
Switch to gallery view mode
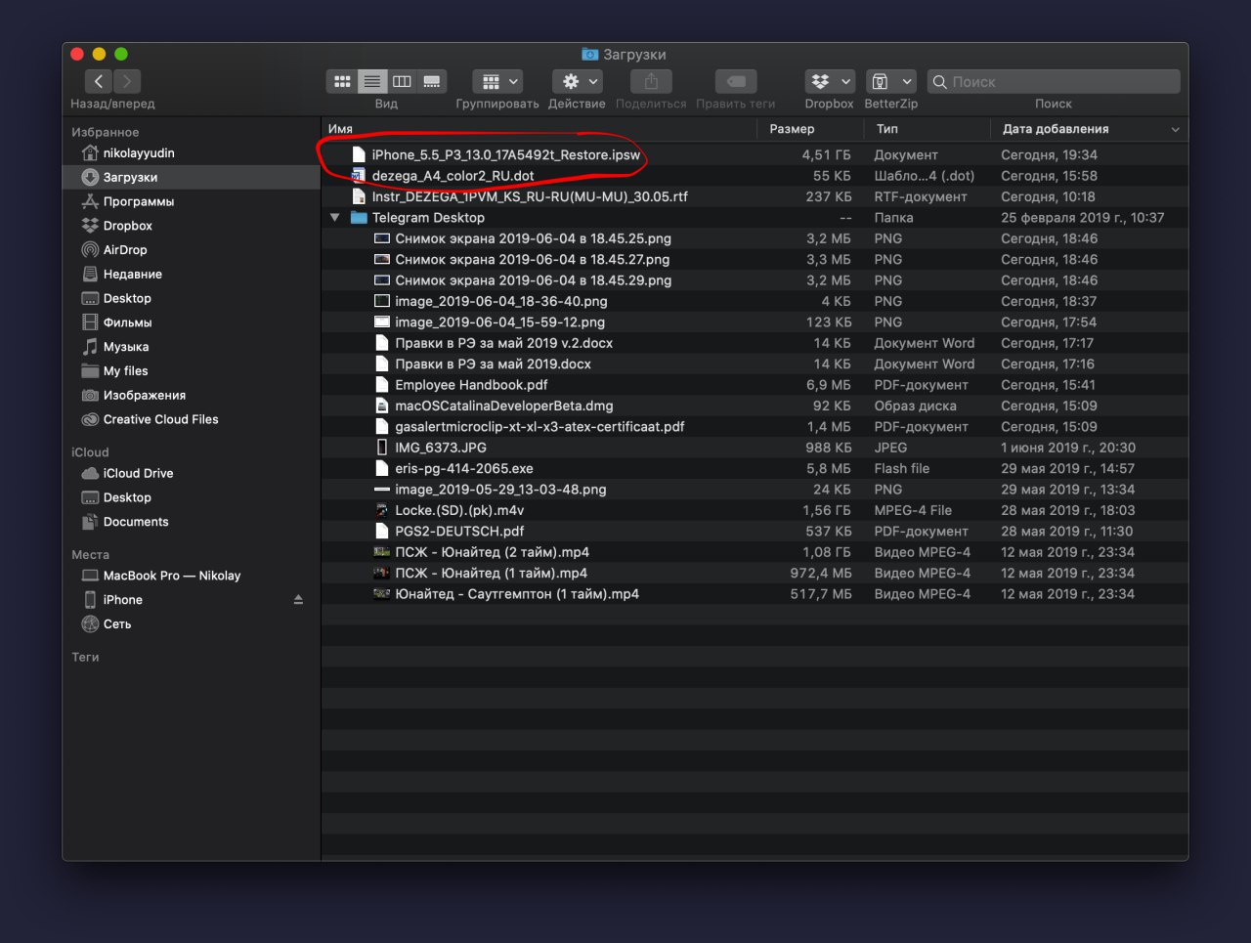click(432, 81)
